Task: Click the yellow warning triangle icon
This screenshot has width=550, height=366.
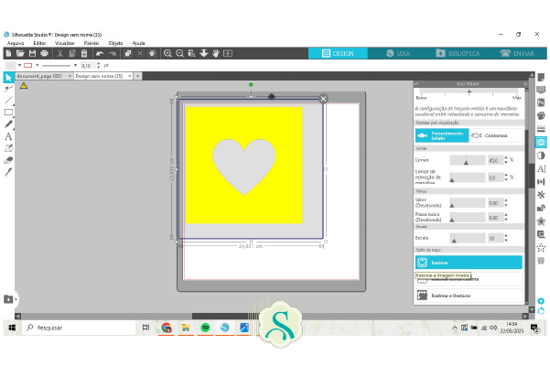Action: [24, 85]
